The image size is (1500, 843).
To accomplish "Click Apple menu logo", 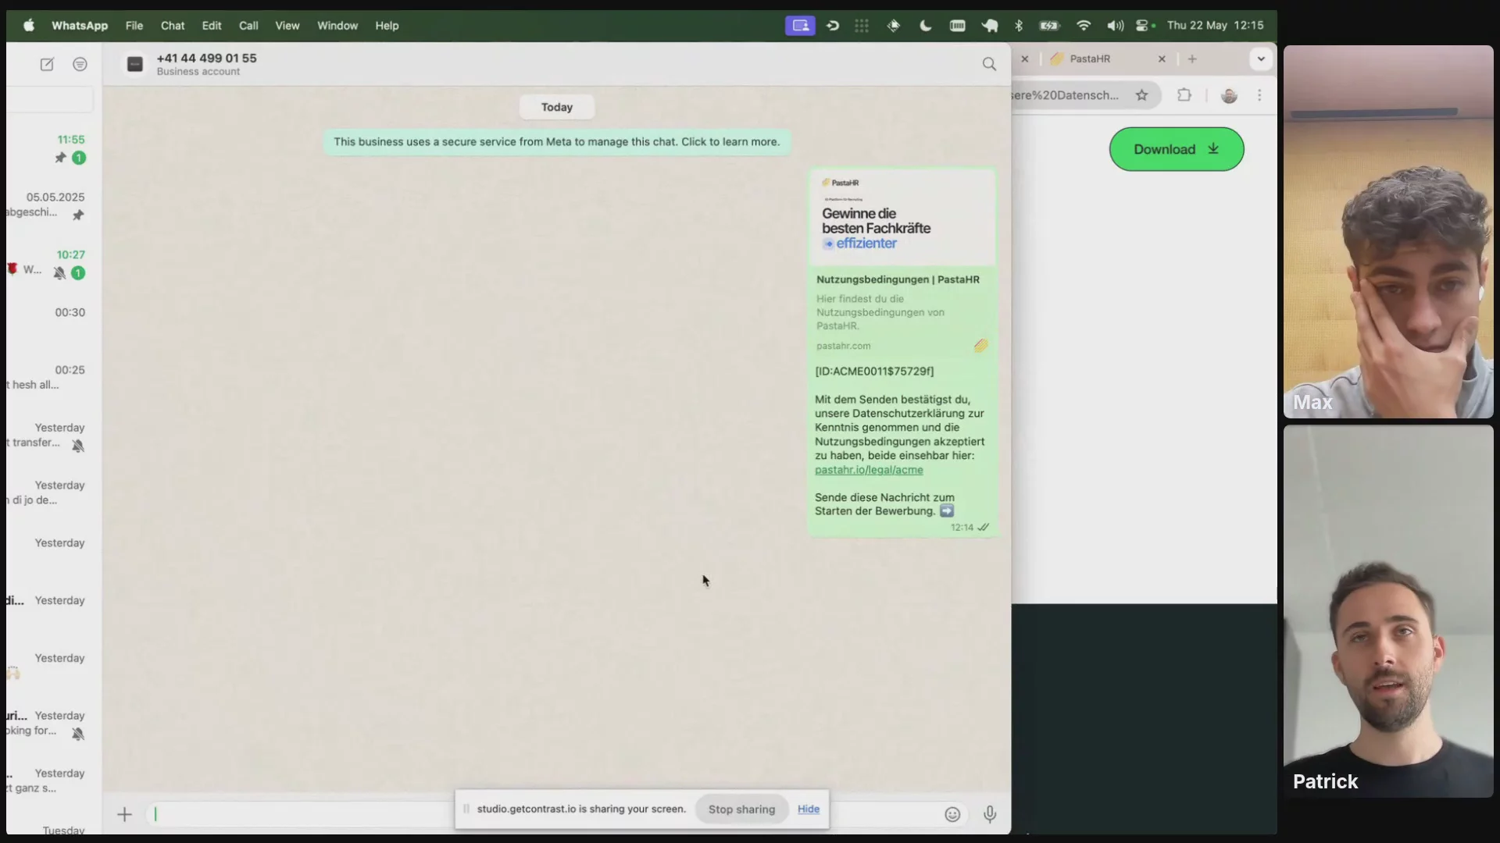I will coord(29,25).
